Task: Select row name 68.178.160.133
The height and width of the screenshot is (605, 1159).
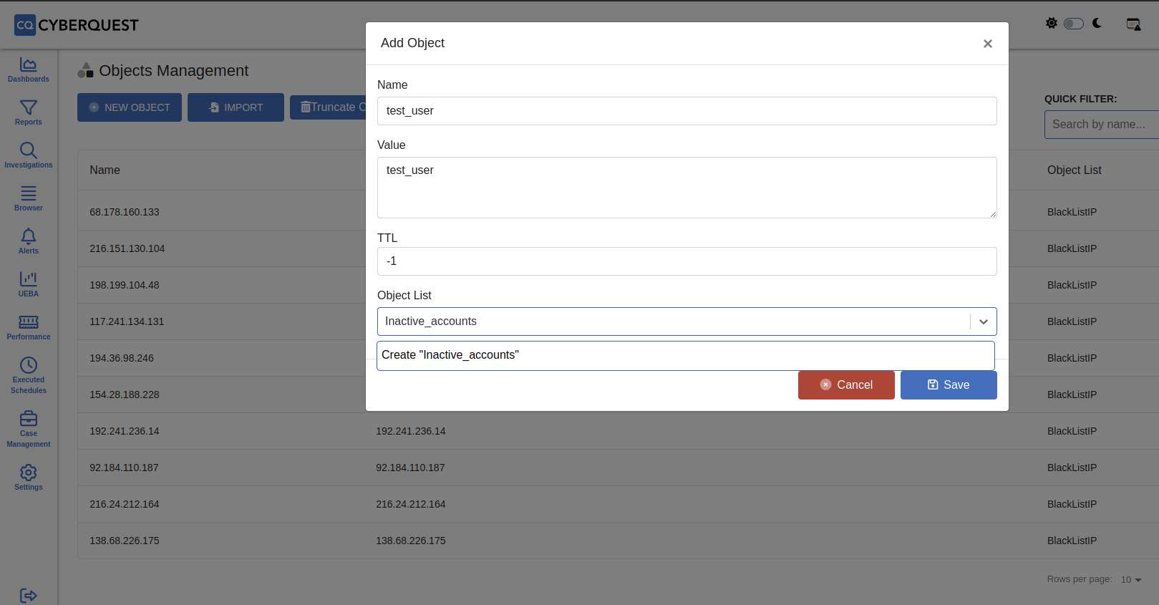Action: (x=125, y=212)
